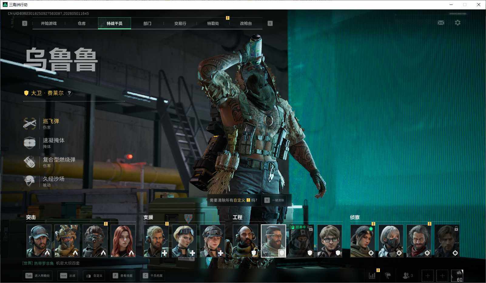The width and height of the screenshot is (486, 283).
Task: Click the 支援 class heading
Action: [x=148, y=217]
